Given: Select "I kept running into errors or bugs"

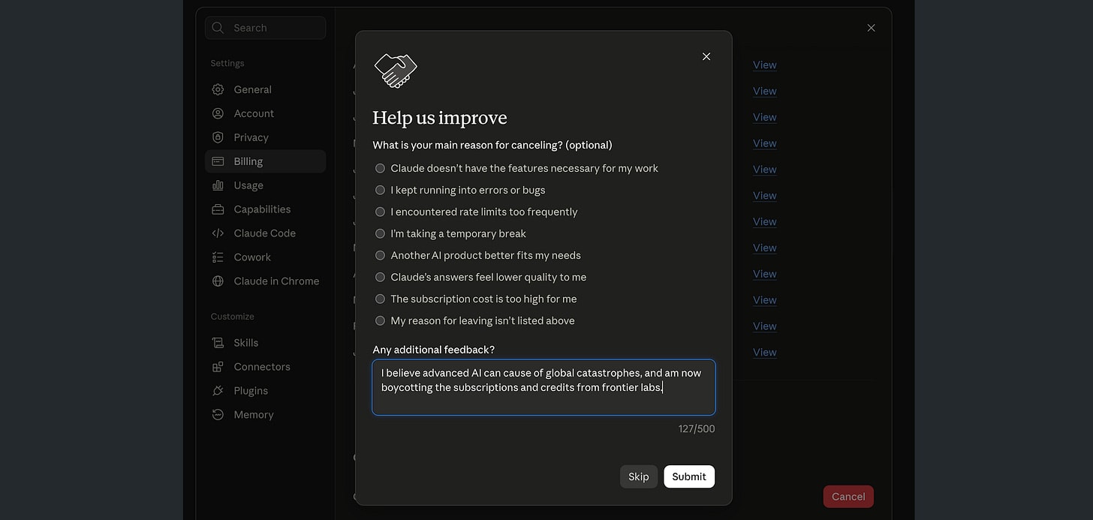Looking at the screenshot, I should point(381,190).
